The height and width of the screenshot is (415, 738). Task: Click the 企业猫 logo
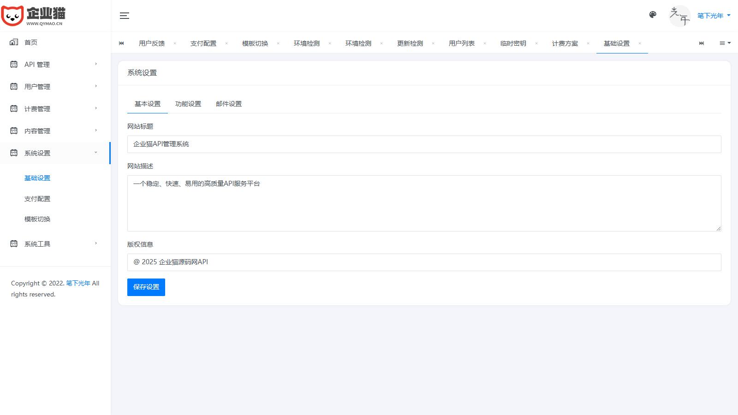click(x=33, y=16)
